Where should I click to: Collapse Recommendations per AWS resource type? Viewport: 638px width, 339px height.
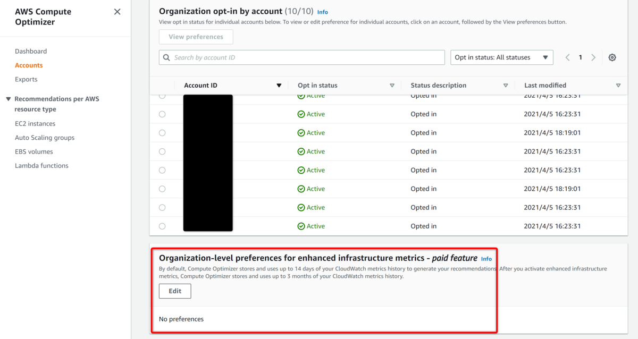click(8, 99)
